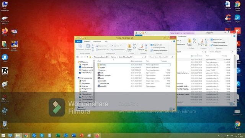Click the Search Downloads field

tap(221, 52)
